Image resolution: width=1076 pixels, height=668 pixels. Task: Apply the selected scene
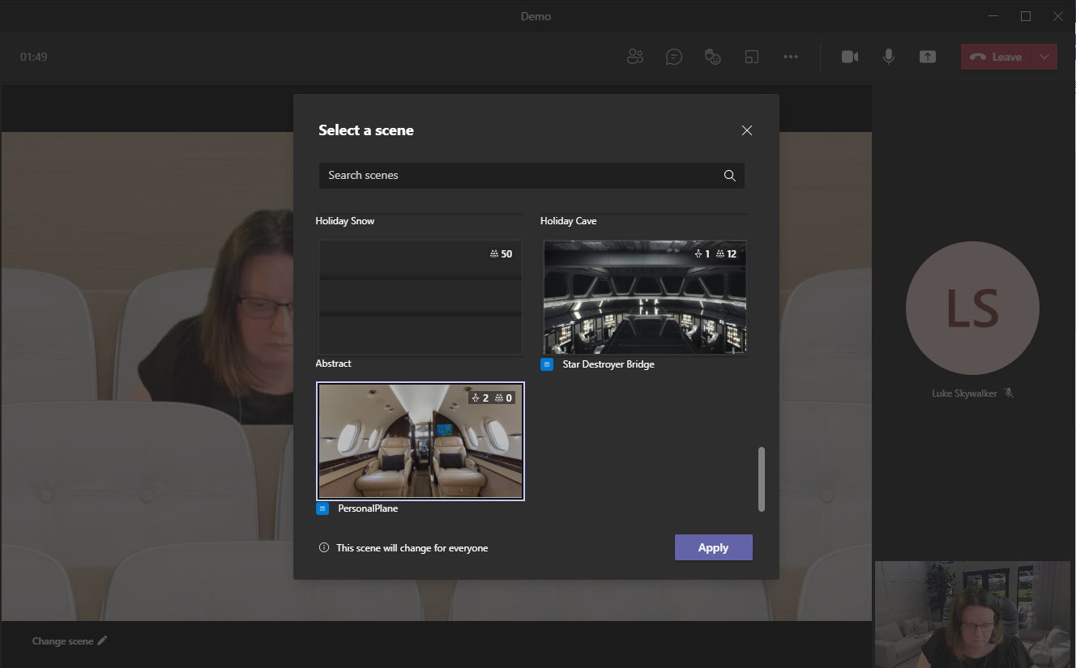pyautogui.click(x=713, y=547)
